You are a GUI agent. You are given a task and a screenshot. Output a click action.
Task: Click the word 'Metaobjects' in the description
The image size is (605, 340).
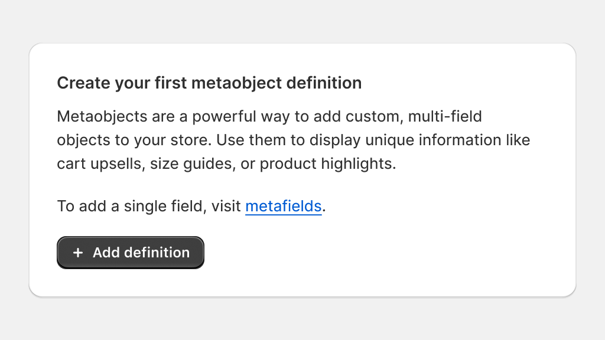pyautogui.click(x=102, y=116)
